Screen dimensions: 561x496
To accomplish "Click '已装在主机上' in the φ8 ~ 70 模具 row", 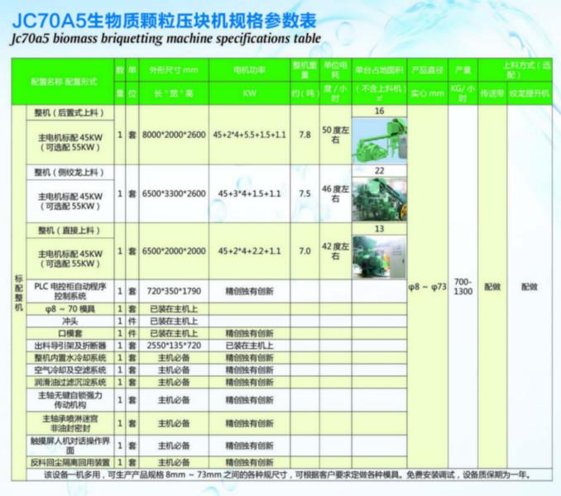I will point(174,309).
